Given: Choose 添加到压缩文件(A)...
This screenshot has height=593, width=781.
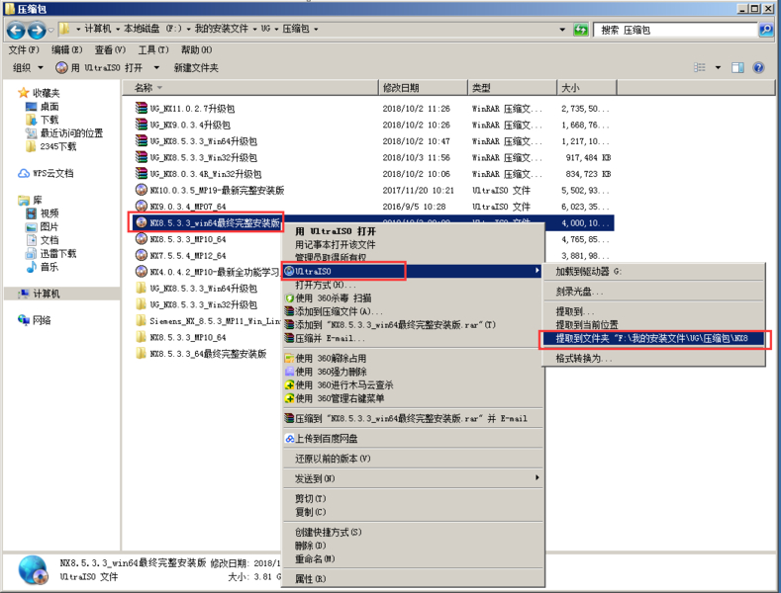Looking at the screenshot, I should [x=411, y=311].
